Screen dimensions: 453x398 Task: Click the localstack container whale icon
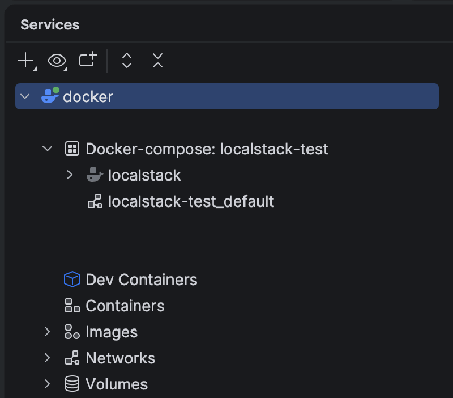click(95, 175)
